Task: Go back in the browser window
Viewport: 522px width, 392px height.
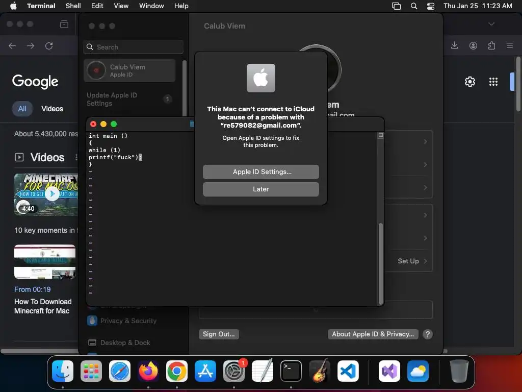Action: pos(12,45)
